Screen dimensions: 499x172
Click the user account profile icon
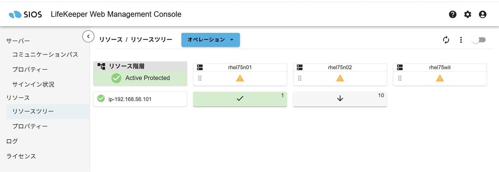[483, 14]
